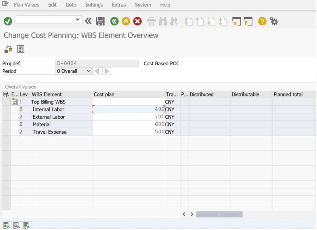Click Cost plan cell for Top Billing WBS

tap(129, 102)
